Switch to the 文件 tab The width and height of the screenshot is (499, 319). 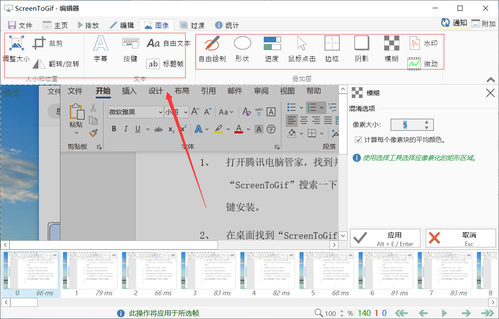tap(20, 25)
